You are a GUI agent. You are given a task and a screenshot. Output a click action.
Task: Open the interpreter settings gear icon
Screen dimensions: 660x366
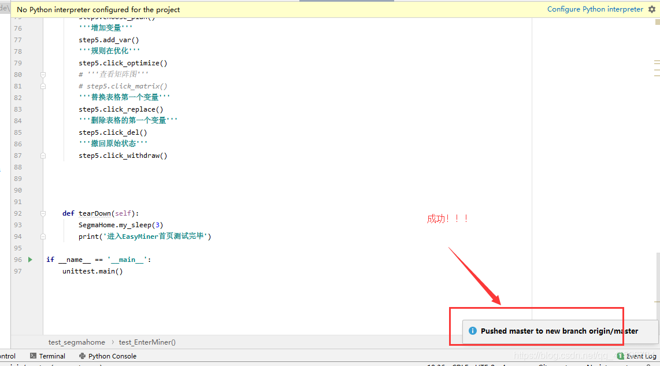[651, 9]
